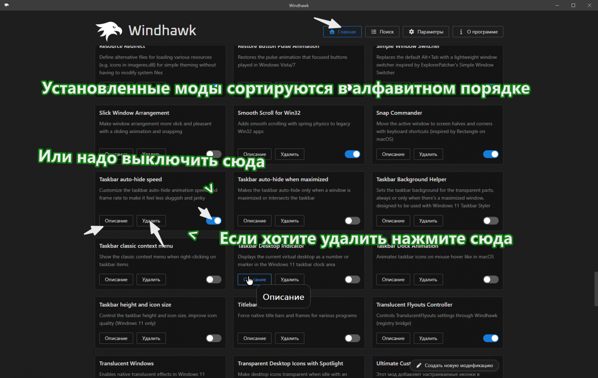Delete Taskbar Desktop Indicator mod
The image size is (598, 378).
pos(289,279)
